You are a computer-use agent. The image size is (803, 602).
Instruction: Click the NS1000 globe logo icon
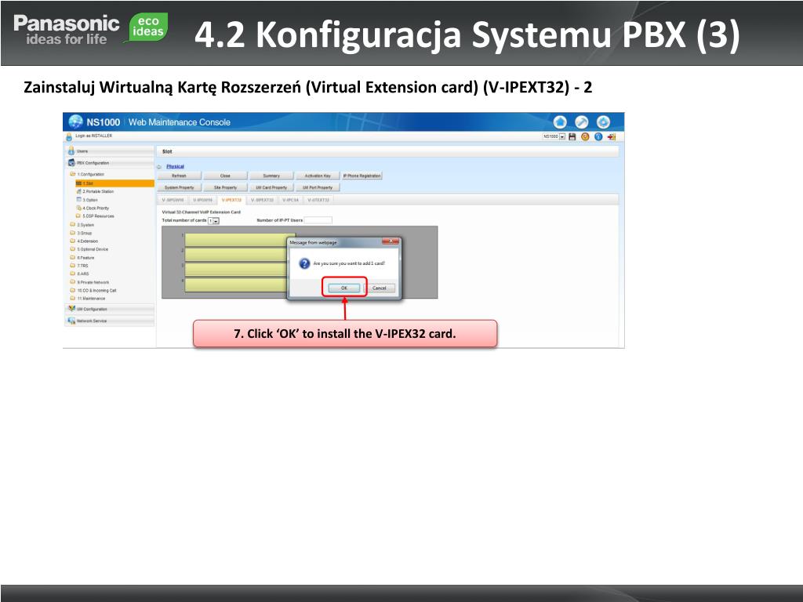pyautogui.click(x=75, y=121)
